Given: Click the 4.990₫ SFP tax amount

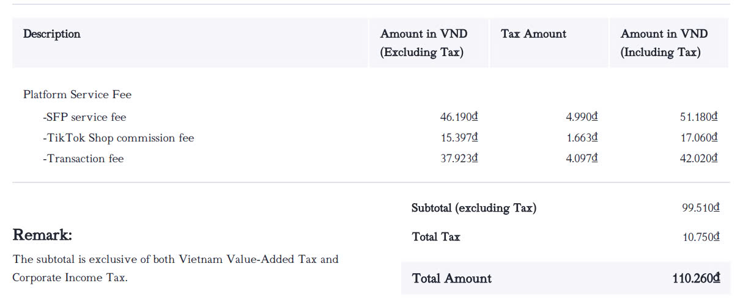Looking at the screenshot, I should (582, 117).
